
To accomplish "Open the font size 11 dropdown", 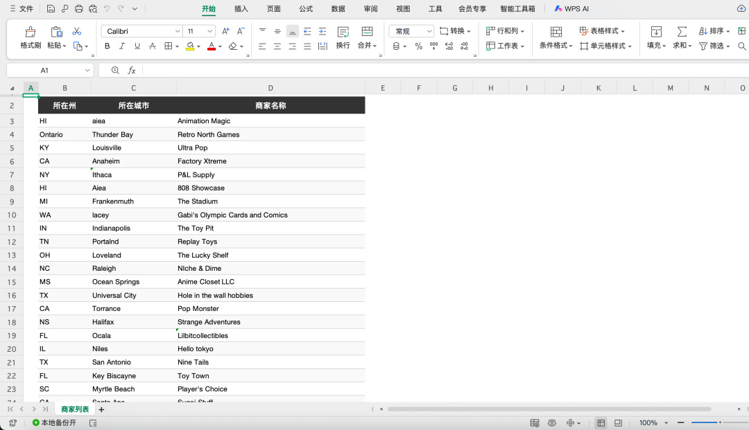I will coord(209,31).
